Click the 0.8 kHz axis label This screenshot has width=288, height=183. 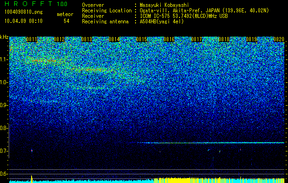point(3,128)
